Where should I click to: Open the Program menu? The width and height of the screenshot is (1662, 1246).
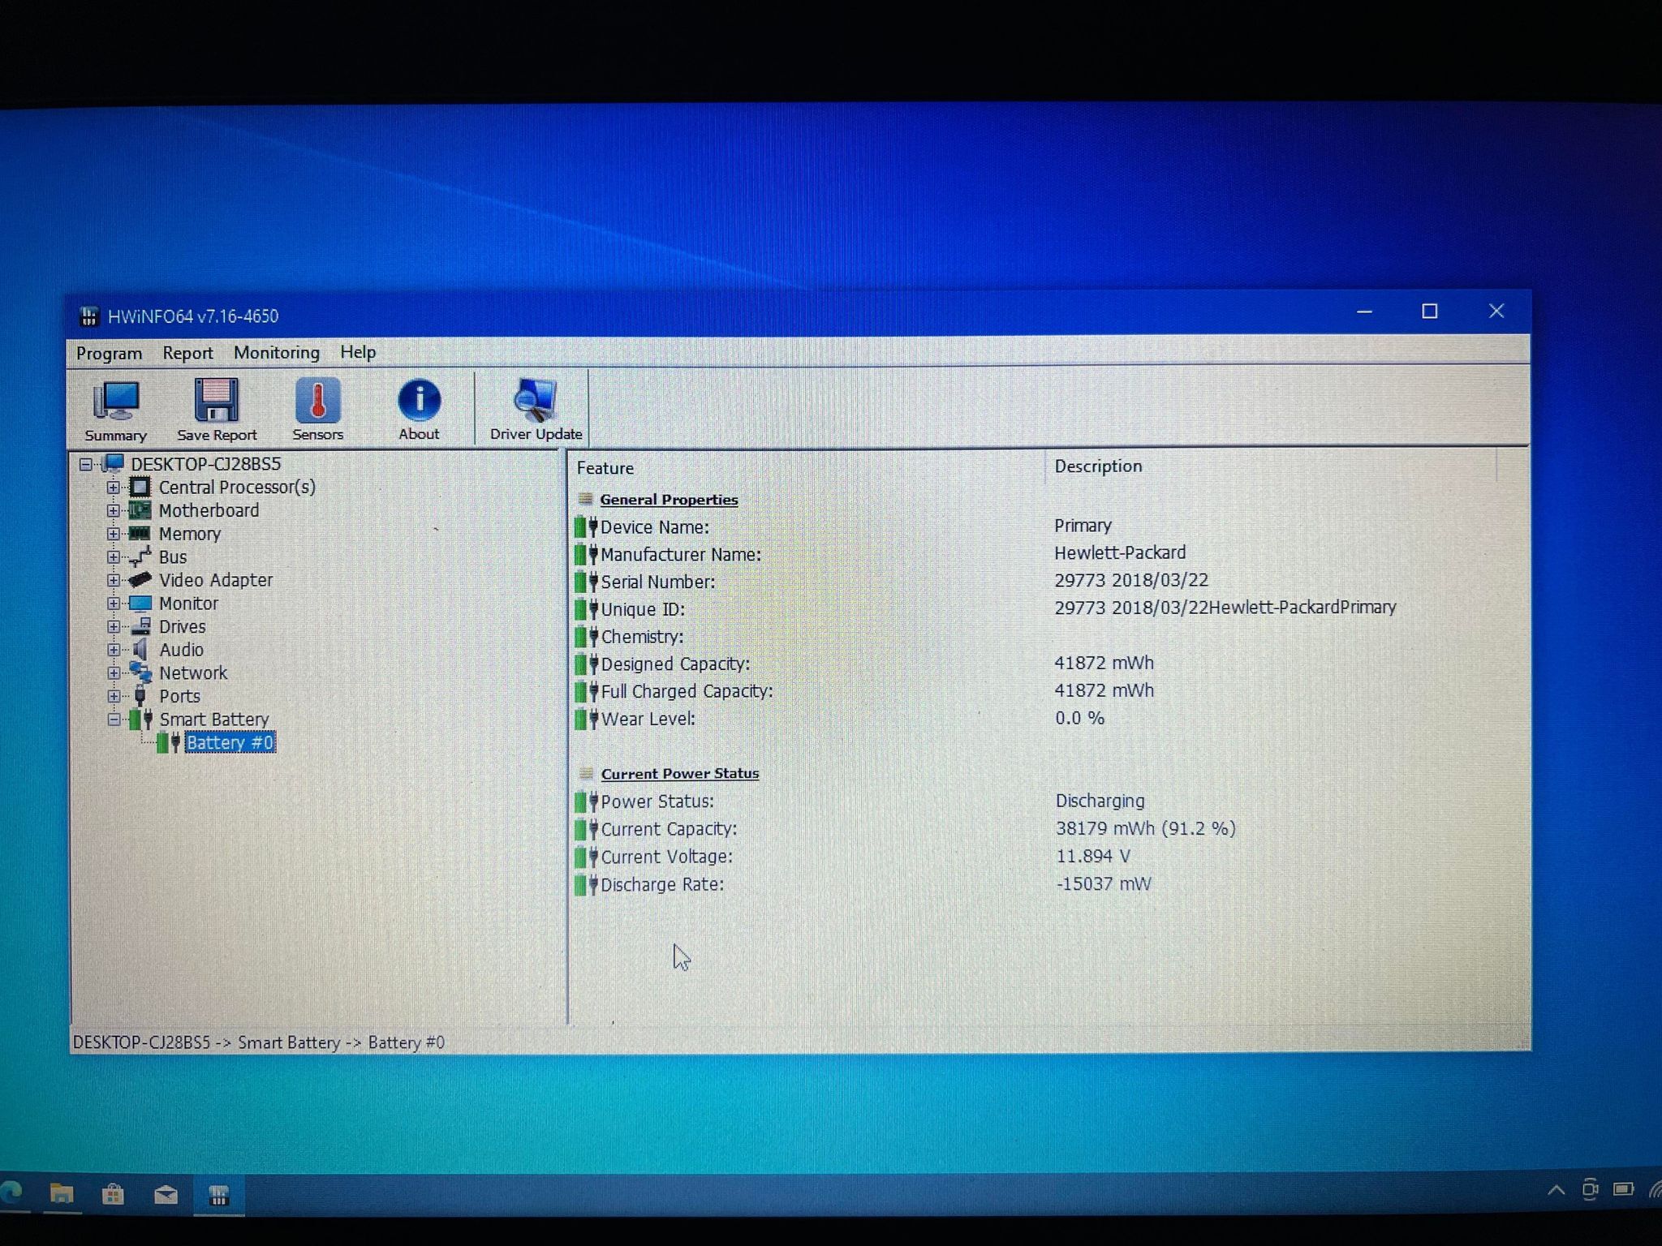point(109,354)
